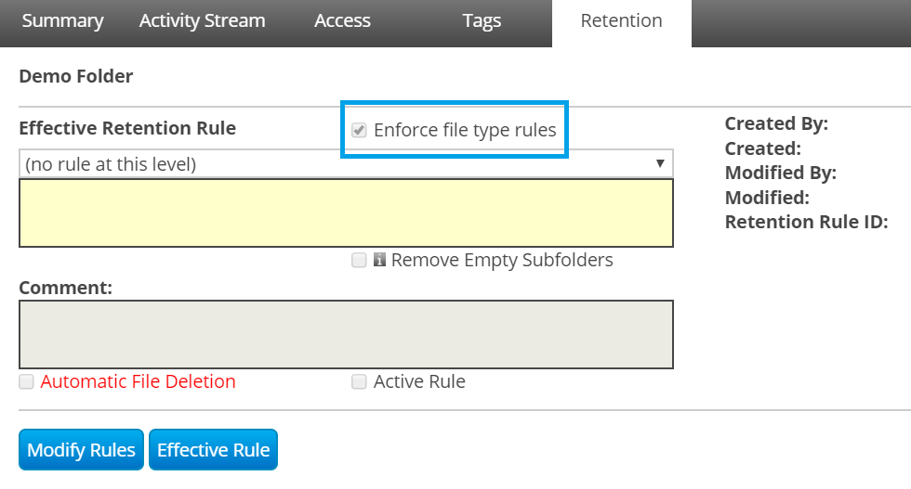Go to the Access tab
This screenshot has height=489, width=911.
coord(342,20)
